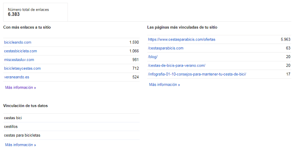Click Más información under Vinculación de tus datos
Image resolution: width=295 pixels, height=150 pixels.
[21, 144]
